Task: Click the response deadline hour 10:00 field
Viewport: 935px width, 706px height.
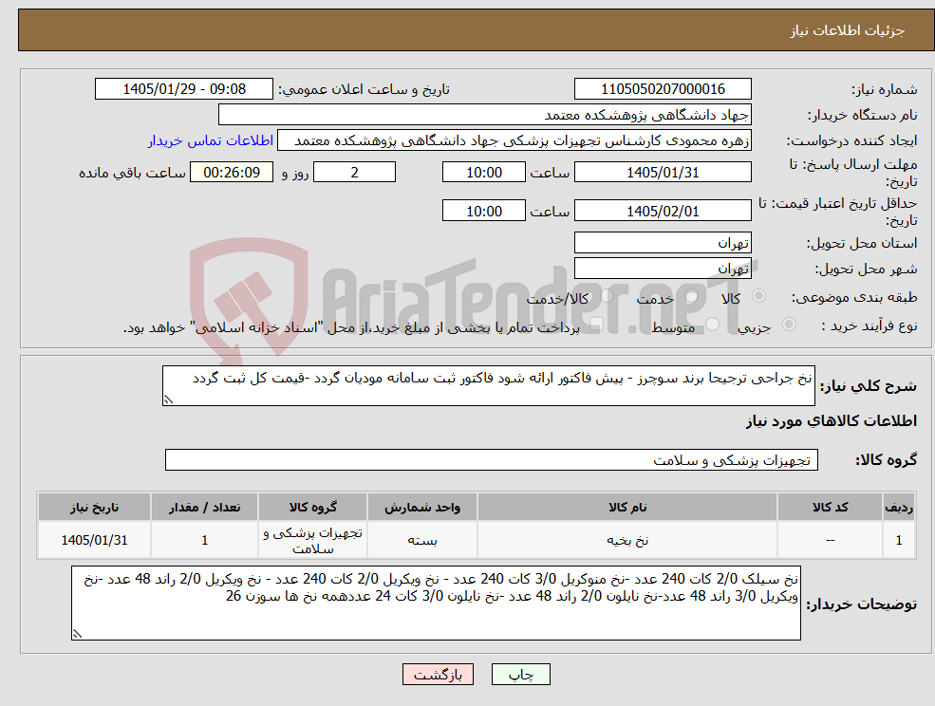Action: [483, 173]
